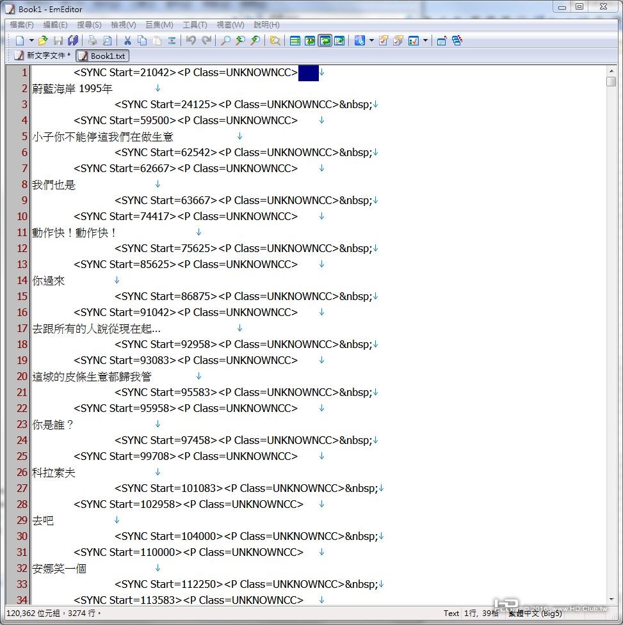
Task: Click the text 我們也是 on line 8
Action: coord(53,184)
